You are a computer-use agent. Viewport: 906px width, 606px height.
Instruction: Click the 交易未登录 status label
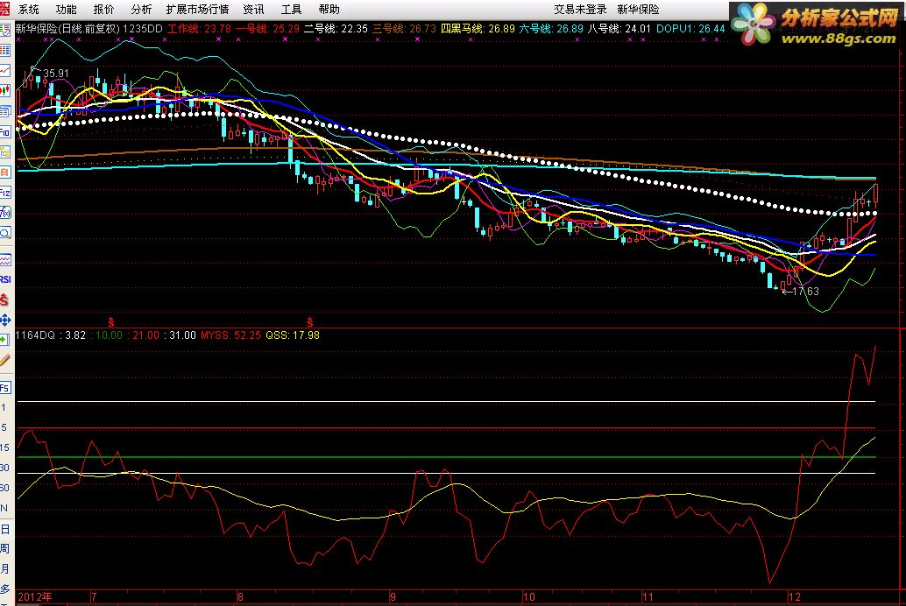click(x=581, y=10)
